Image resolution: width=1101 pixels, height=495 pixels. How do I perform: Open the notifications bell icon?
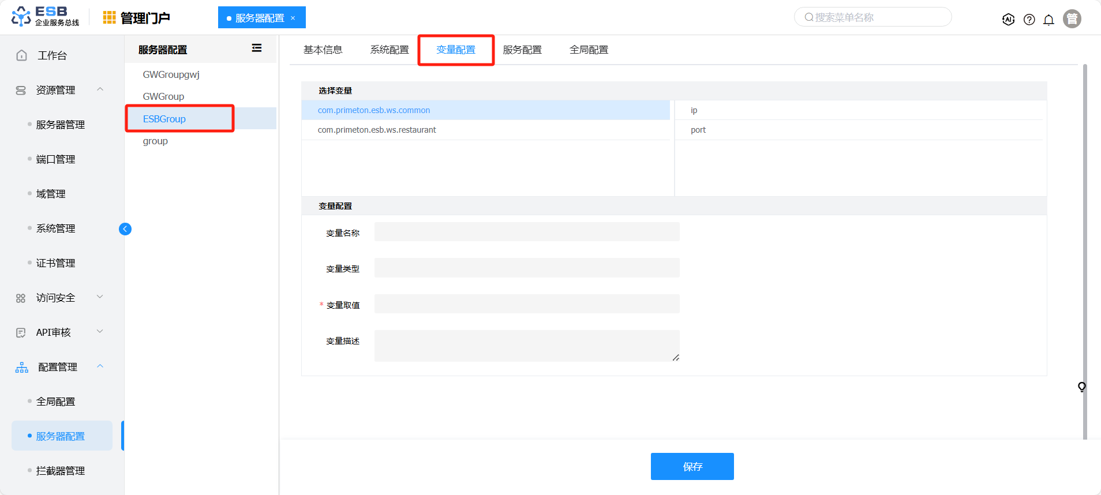click(1048, 20)
